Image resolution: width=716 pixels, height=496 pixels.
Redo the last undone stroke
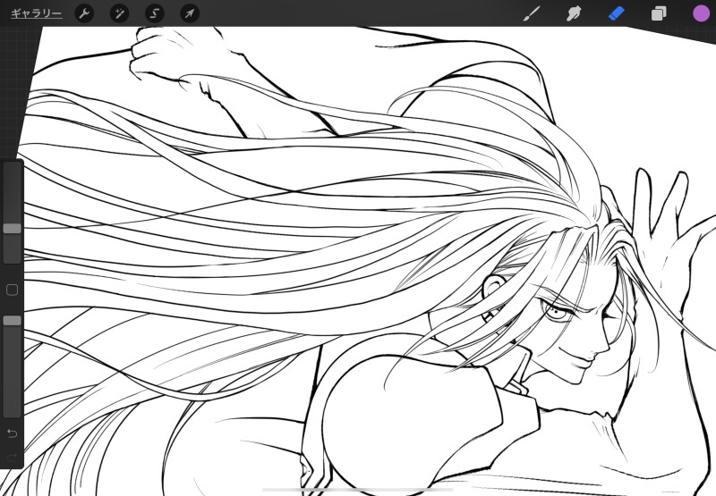coord(13,457)
